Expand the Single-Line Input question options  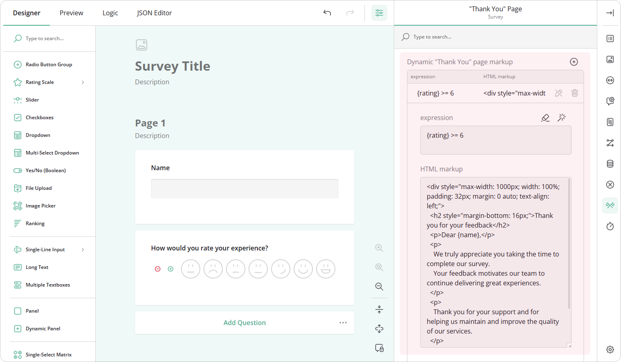point(83,249)
